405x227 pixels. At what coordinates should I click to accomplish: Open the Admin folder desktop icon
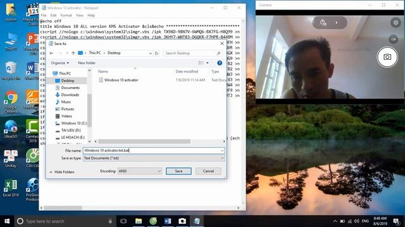tap(11, 13)
